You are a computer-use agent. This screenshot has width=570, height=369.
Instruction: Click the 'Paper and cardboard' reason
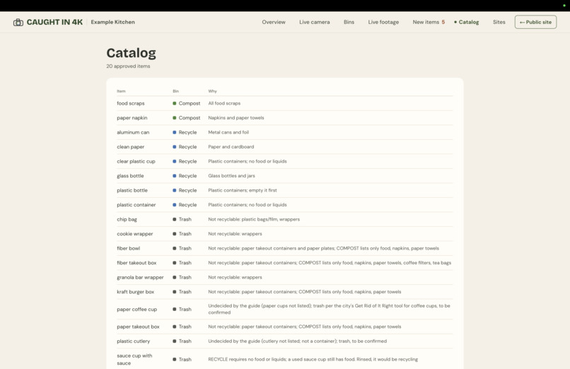click(x=231, y=147)
